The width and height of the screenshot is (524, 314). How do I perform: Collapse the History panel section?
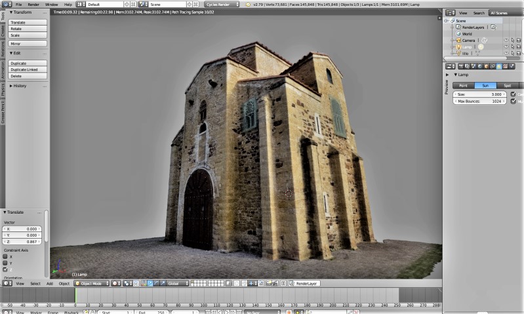(x=20, y=85)
